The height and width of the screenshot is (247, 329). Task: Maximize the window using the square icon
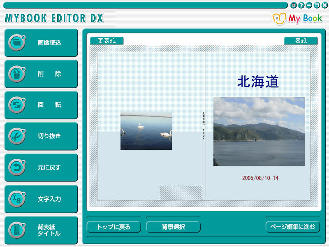click(317, 5)
